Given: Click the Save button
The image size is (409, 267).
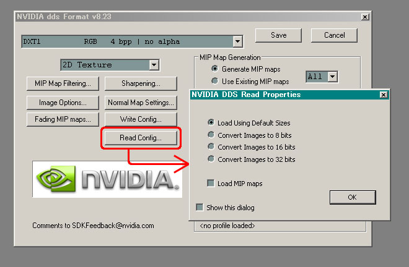Looking at the screenshot, I should (x=278, y=35).
